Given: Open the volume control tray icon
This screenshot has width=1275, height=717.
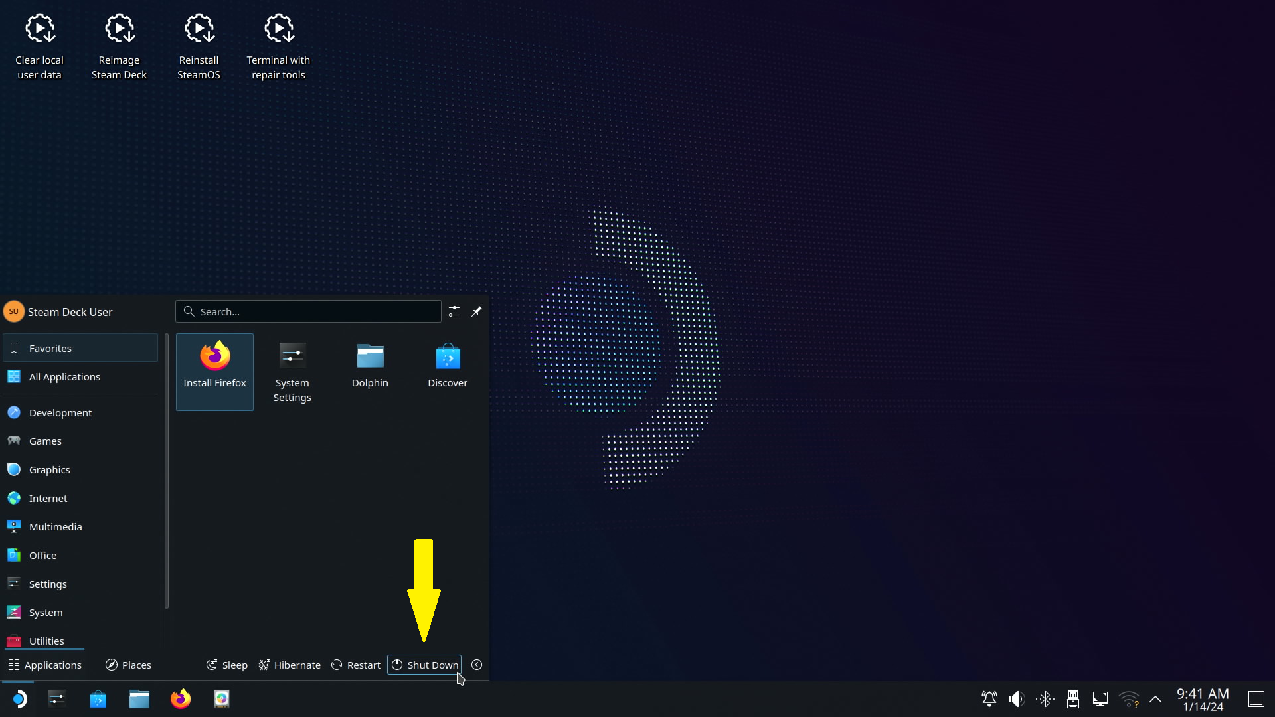Looking at the screenshot, I should [x=1017, y=698].
